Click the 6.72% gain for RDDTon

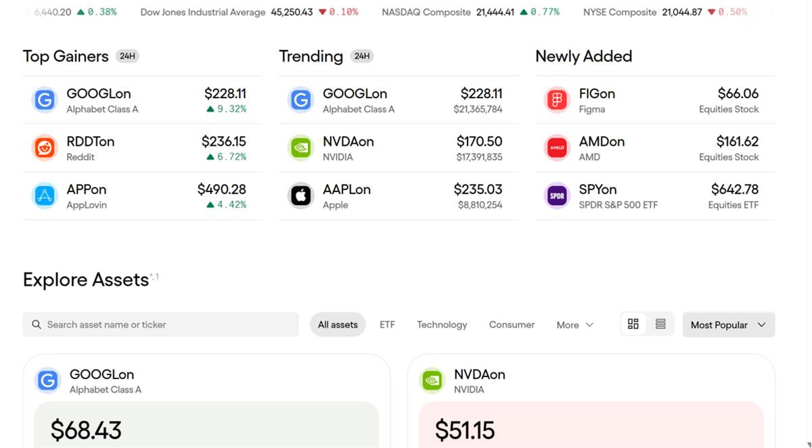tap(227, 157)
